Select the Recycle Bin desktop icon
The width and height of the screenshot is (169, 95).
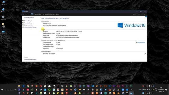pyautogui.click(x=3, y=18)
